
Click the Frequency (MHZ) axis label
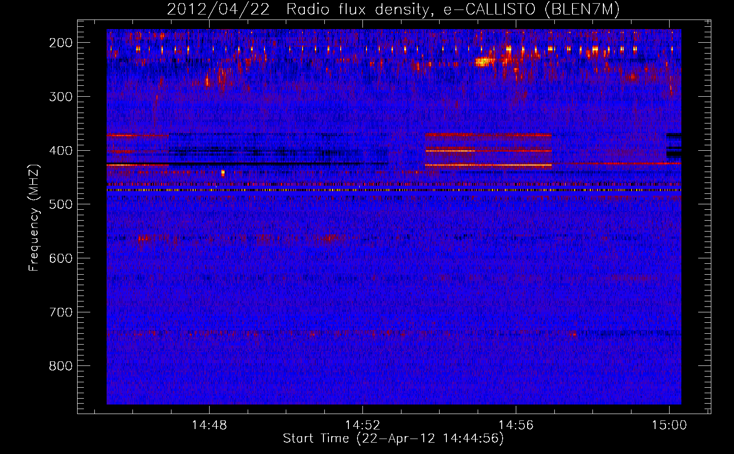pyautogui.click(x=34, y=217)
